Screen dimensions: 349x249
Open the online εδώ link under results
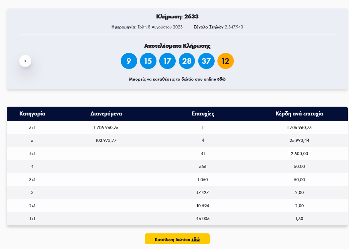[x=221, y=79]
